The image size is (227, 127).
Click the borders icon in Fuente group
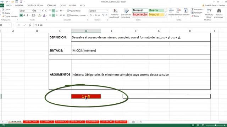[x=33, y=15]
